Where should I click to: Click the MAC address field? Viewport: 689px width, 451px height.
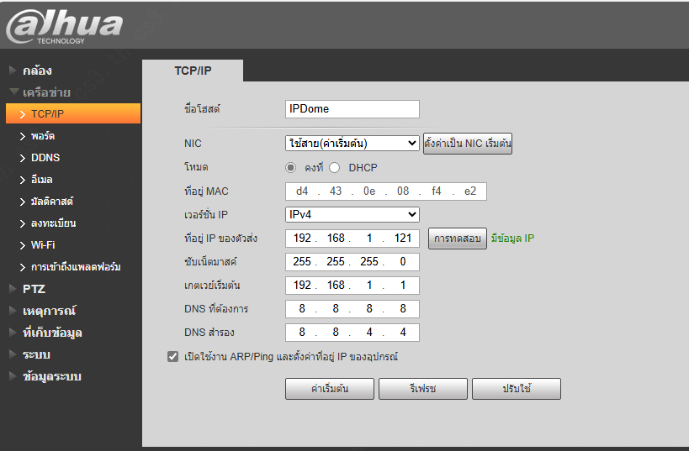pyautogui.click(x=386, y=191)
